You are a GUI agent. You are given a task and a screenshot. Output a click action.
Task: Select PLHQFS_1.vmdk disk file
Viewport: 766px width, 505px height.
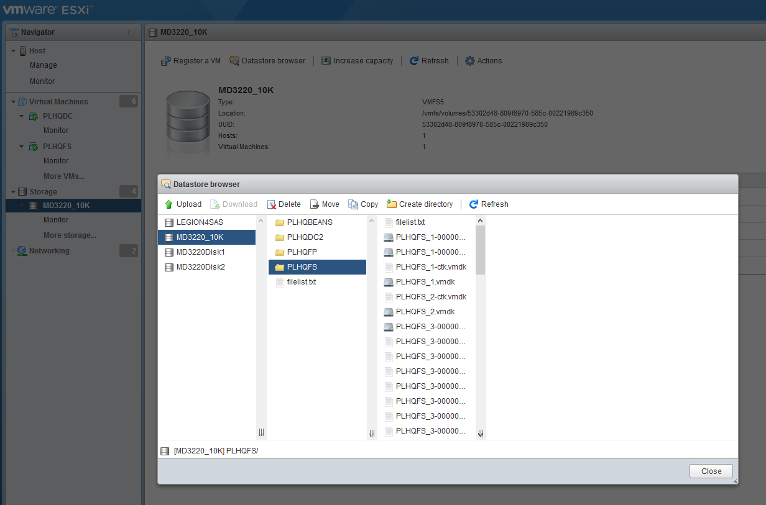click(427, 282)
